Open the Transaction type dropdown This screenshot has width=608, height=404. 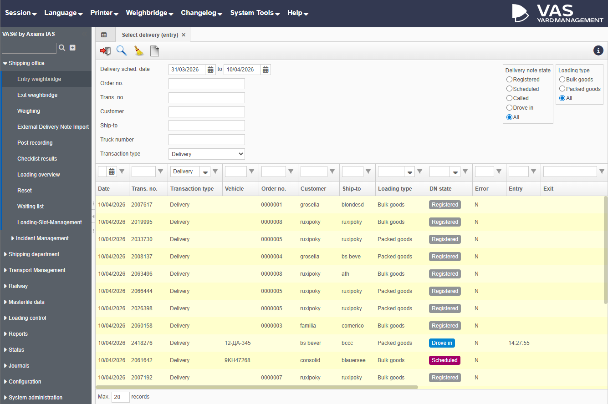[x=206, y=154]
